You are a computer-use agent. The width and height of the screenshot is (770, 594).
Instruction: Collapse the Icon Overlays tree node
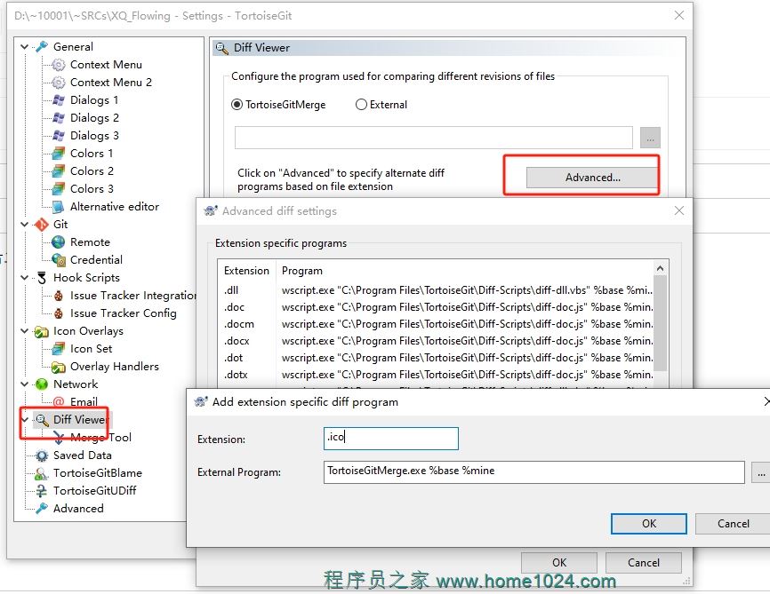click(25, 331)
